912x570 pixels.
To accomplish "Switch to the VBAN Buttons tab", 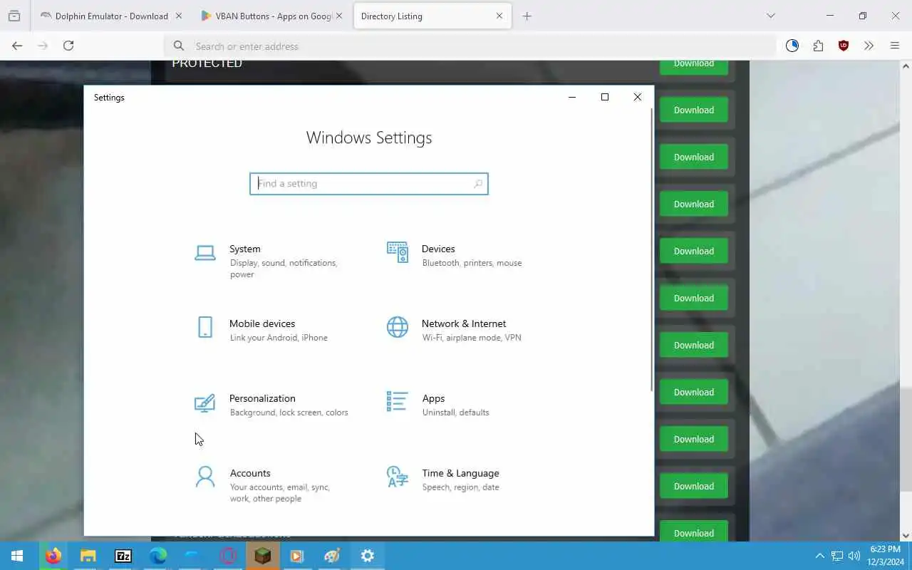I will (271, 16).
